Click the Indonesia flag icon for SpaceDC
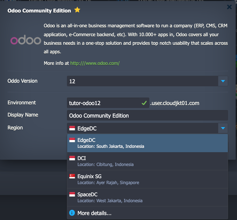The width and height of the screenshot is (237, 220). (72, 194)
